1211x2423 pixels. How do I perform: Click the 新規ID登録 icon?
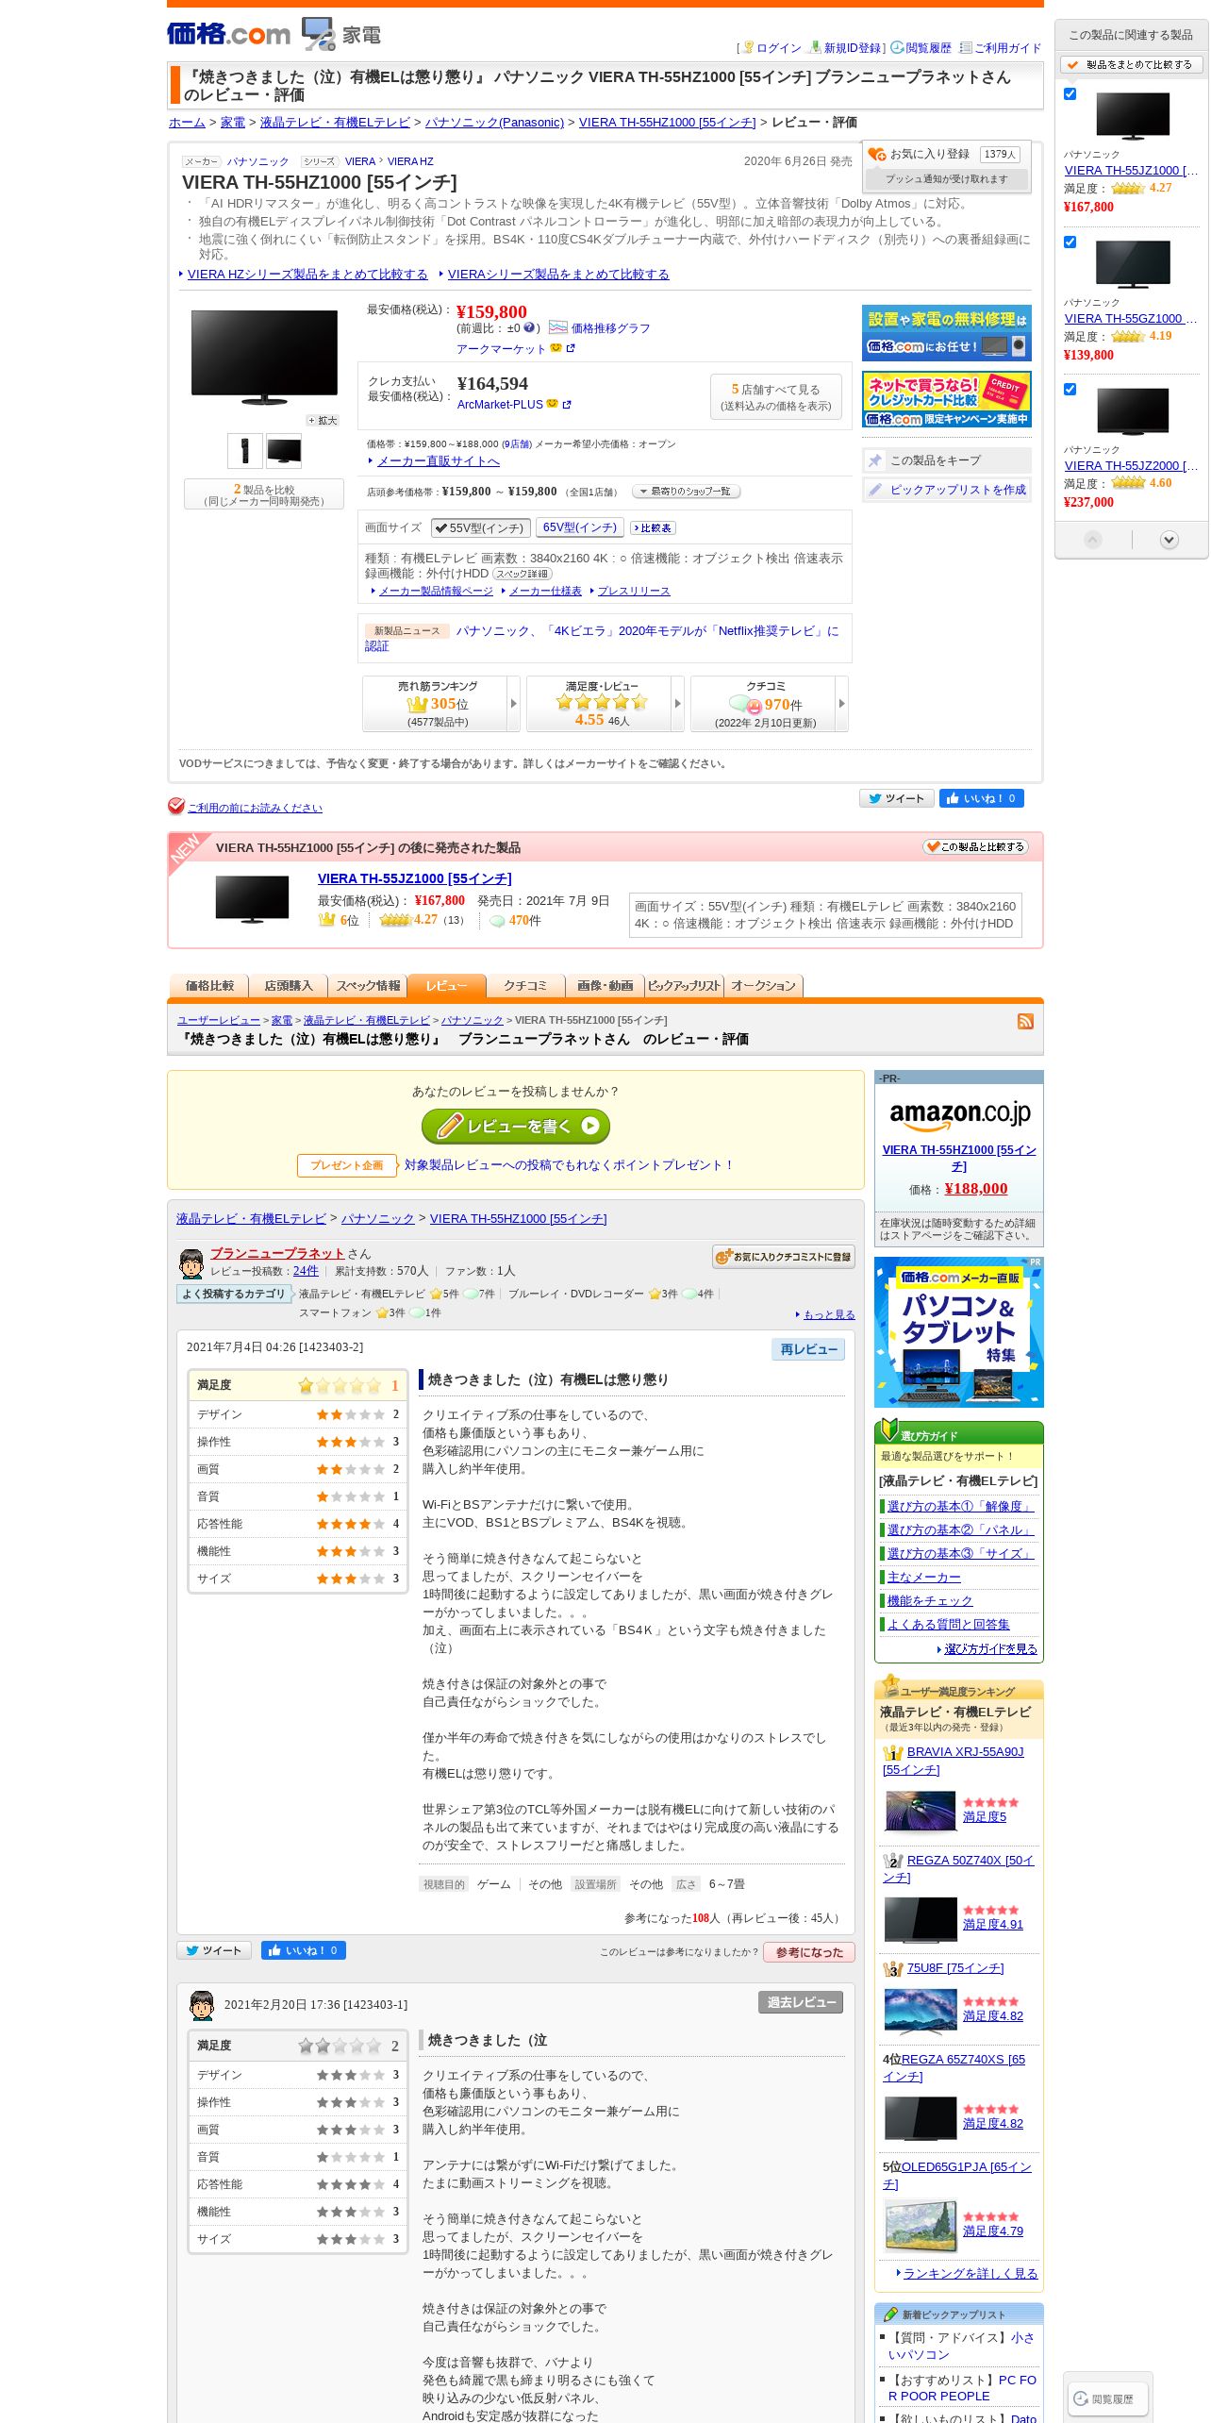coord(816,47)
